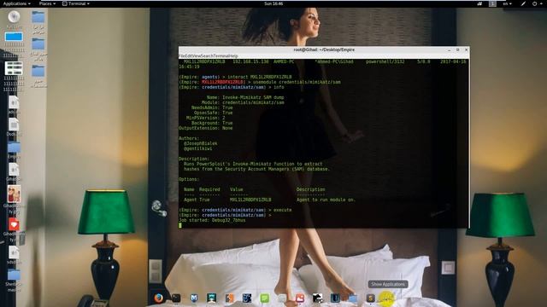Image resolution: width=547 pixels, height=307 pixels.
Task: Minimize the terminal window
Action: point(450,50)
